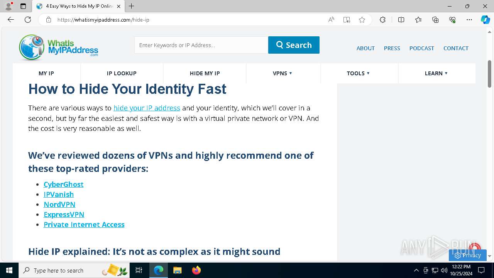
Task: Focus the keywords or IP address field
Action: coord(201,45)
